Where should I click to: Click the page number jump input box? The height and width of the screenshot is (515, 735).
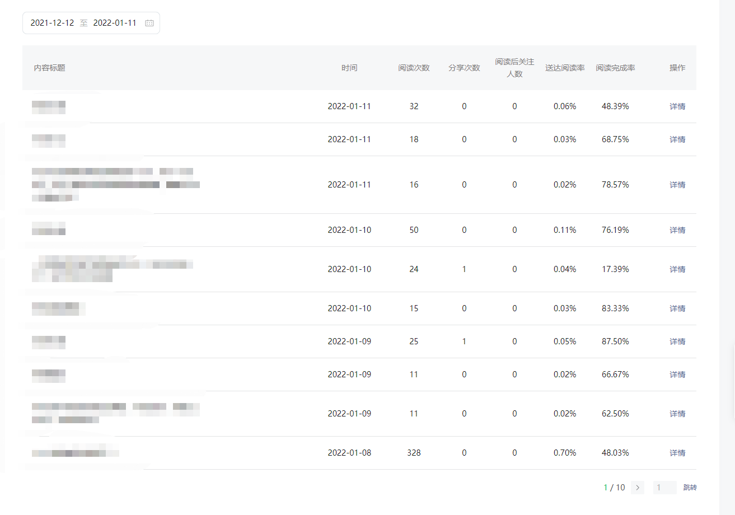pos(664,488)
